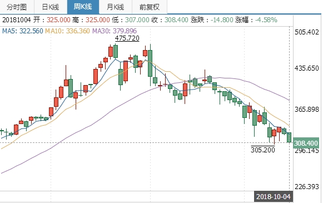
Task: Click the 435.650 axis value
Action: pos(307,68)
